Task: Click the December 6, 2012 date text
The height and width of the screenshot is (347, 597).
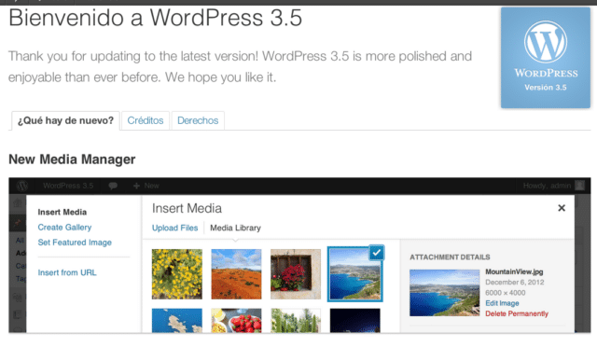Action: 514,283
